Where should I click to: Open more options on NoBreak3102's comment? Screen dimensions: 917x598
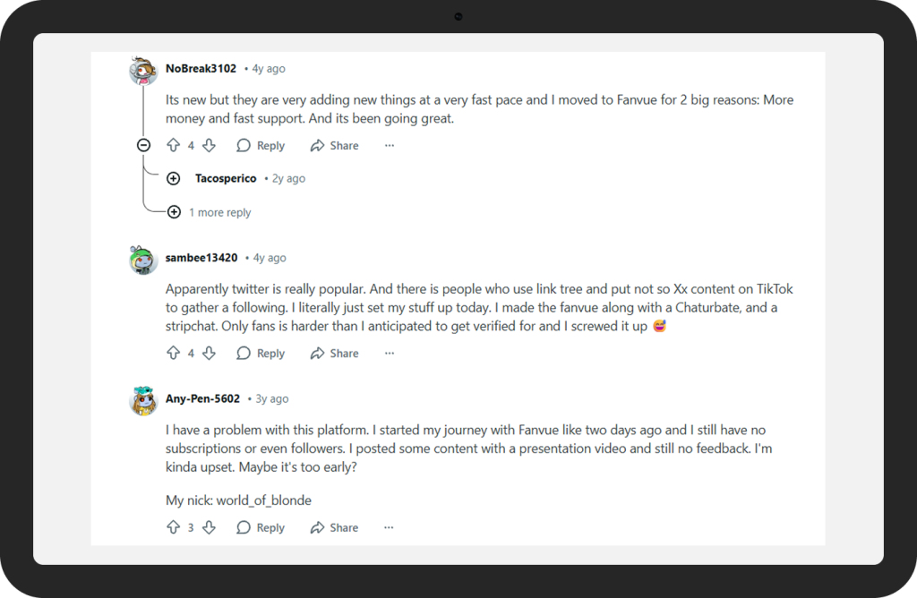pos(389,145)
